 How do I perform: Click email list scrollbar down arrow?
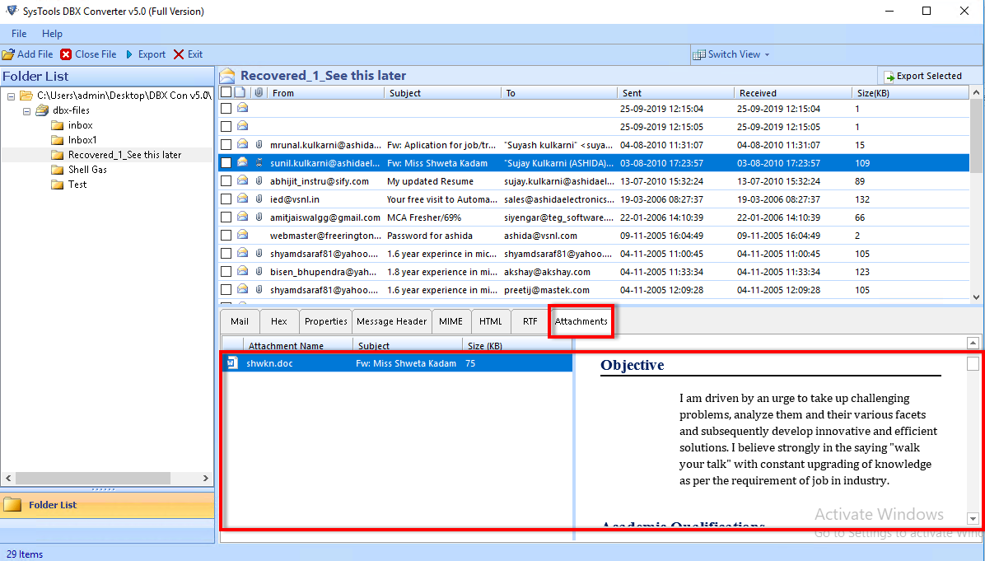[976, 297]
